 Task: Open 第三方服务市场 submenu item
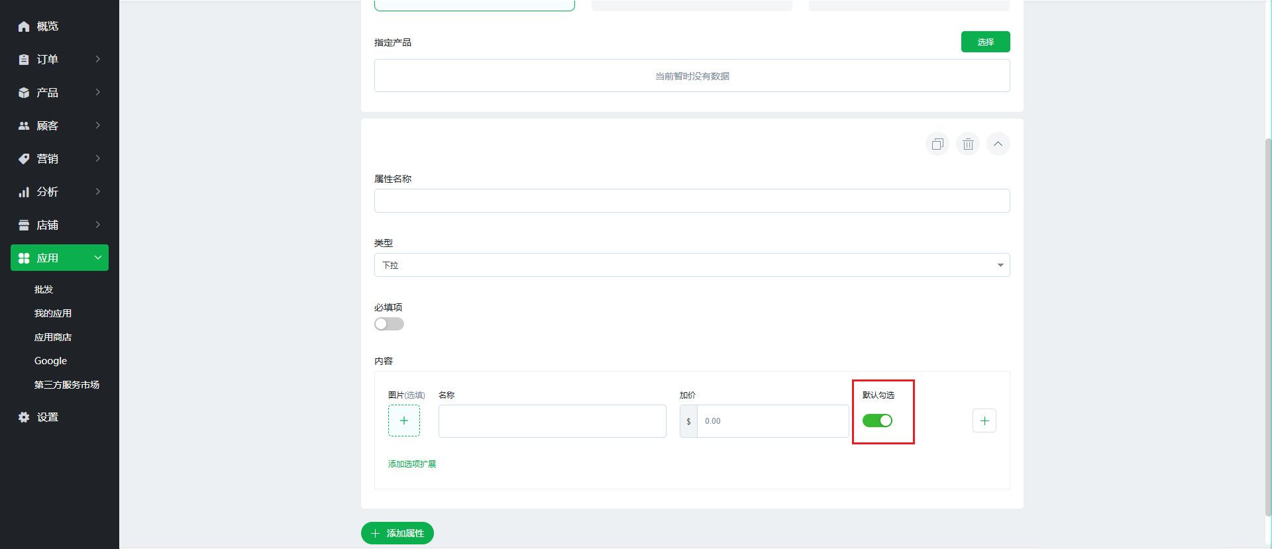pos(67,385)
